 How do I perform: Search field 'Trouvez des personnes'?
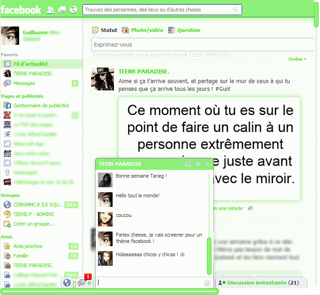(x=162, y=10)
